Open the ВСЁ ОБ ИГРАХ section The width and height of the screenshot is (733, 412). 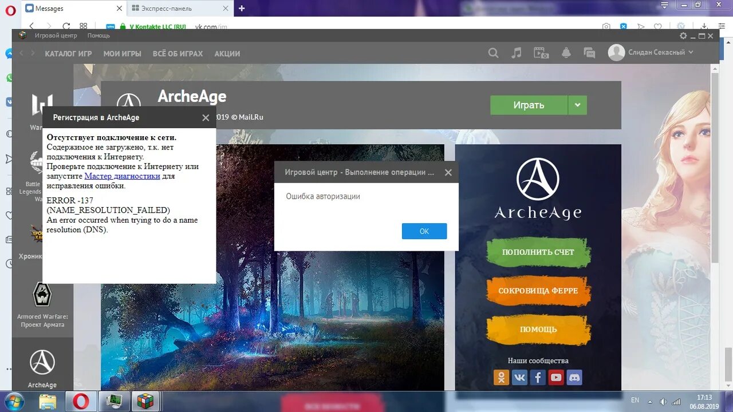point(178,54)
